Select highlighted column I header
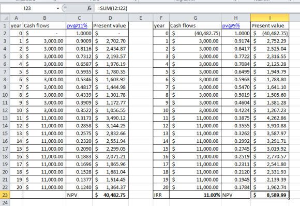 tap(270, 18)
